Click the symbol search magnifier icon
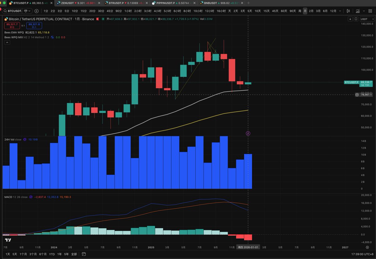This screenshot has height=259, width=376. pyautogui.click(x=5, y=11)
